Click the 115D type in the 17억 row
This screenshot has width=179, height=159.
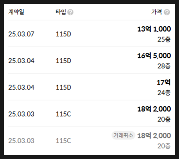[64, 87]
